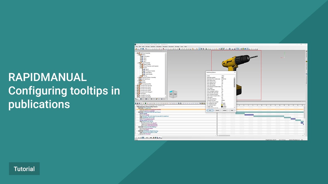Toggle checkbox for Text Panels item
The height and width of the screenshot is (184, 328).
click(x=138, y=94)
